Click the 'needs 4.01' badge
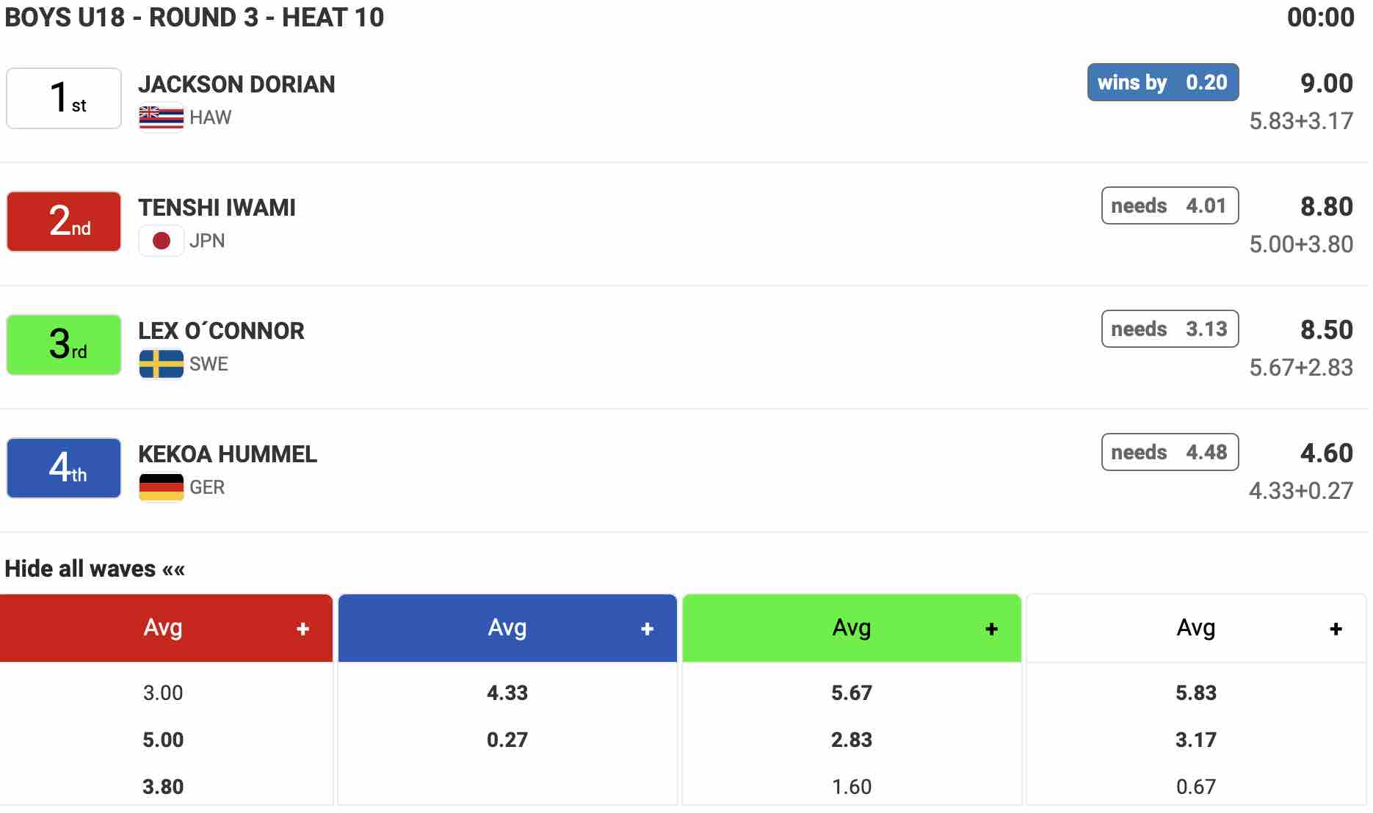Image resolution: width=1373 pixels, height=813 pixels. [x=1170, y=205]
